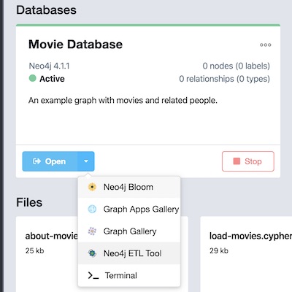Click the Open arrow icon
Screen dimensions: 292x292
point(36,161)
